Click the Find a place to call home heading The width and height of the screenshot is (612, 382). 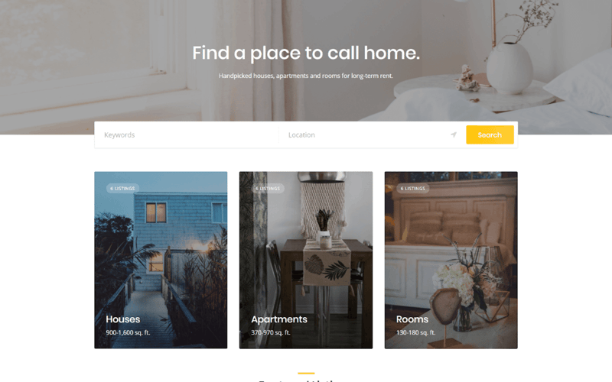point(306,53)
